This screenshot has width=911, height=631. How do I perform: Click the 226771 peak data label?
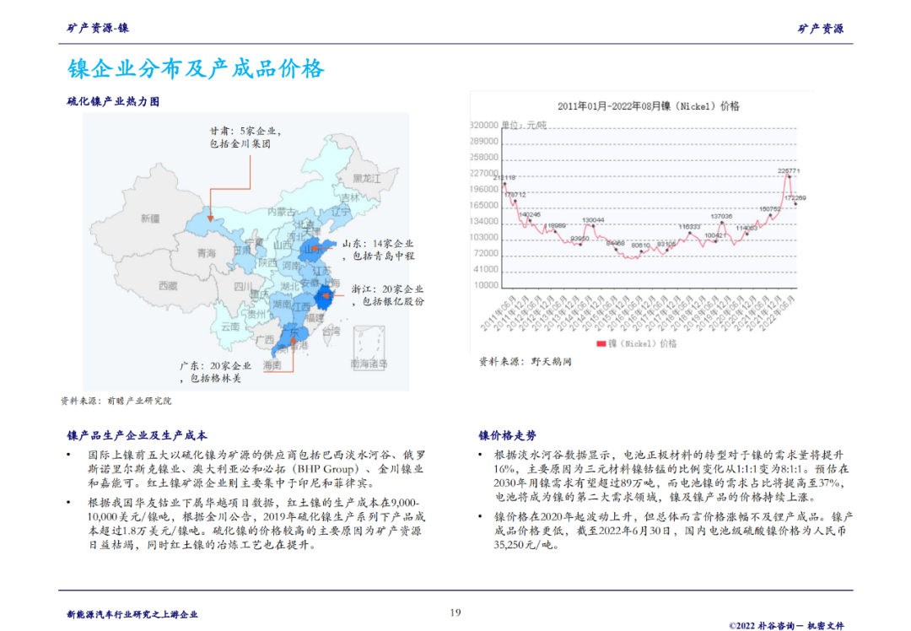[789, 170]
